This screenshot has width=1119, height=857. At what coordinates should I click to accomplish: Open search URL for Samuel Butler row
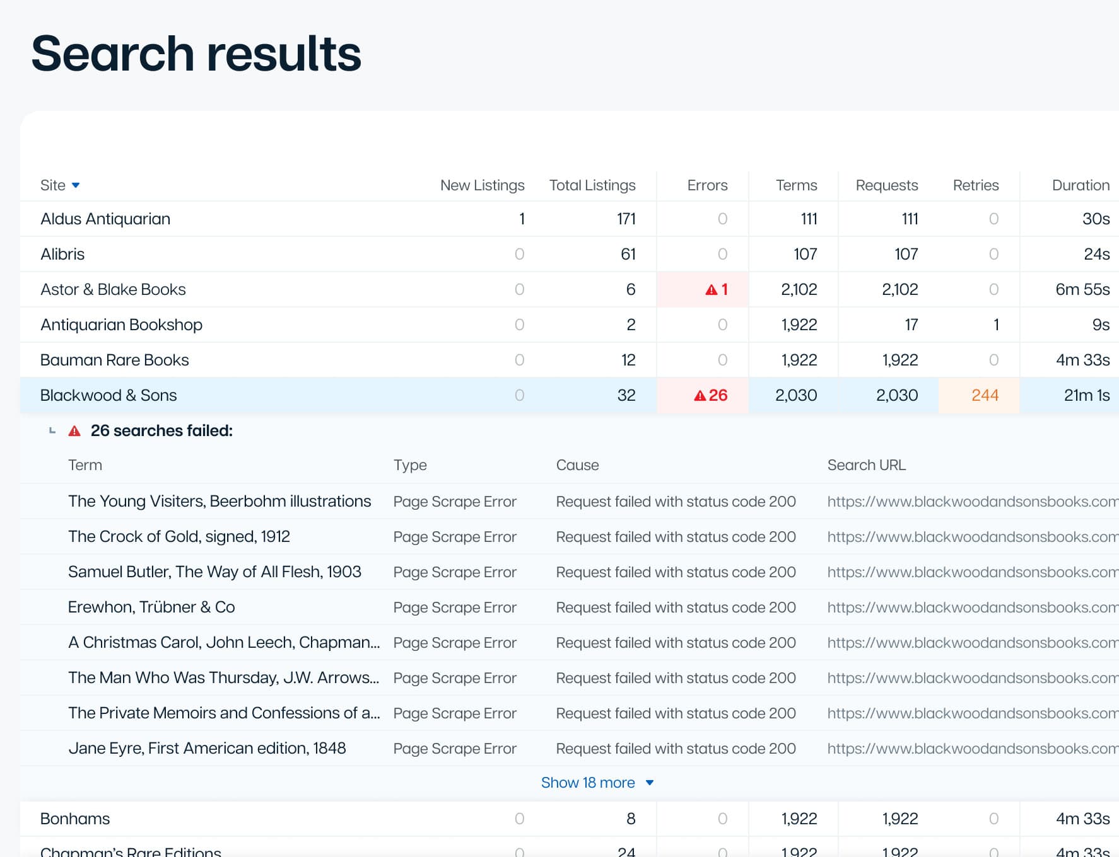point(973,572)
